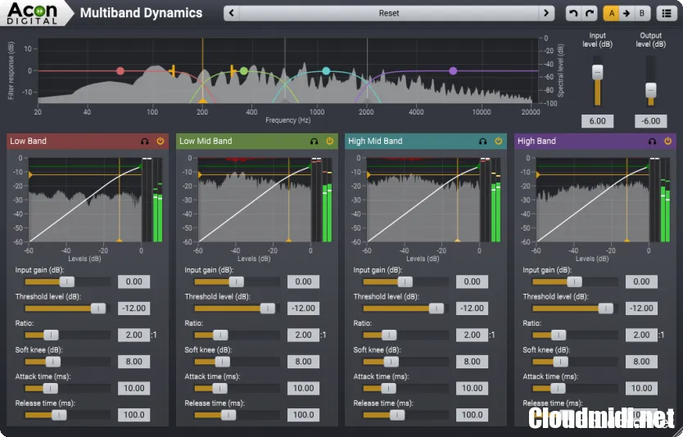Go to previous preset with left chevron
Screen dimensions: 683x437
(x=233, y=13)
